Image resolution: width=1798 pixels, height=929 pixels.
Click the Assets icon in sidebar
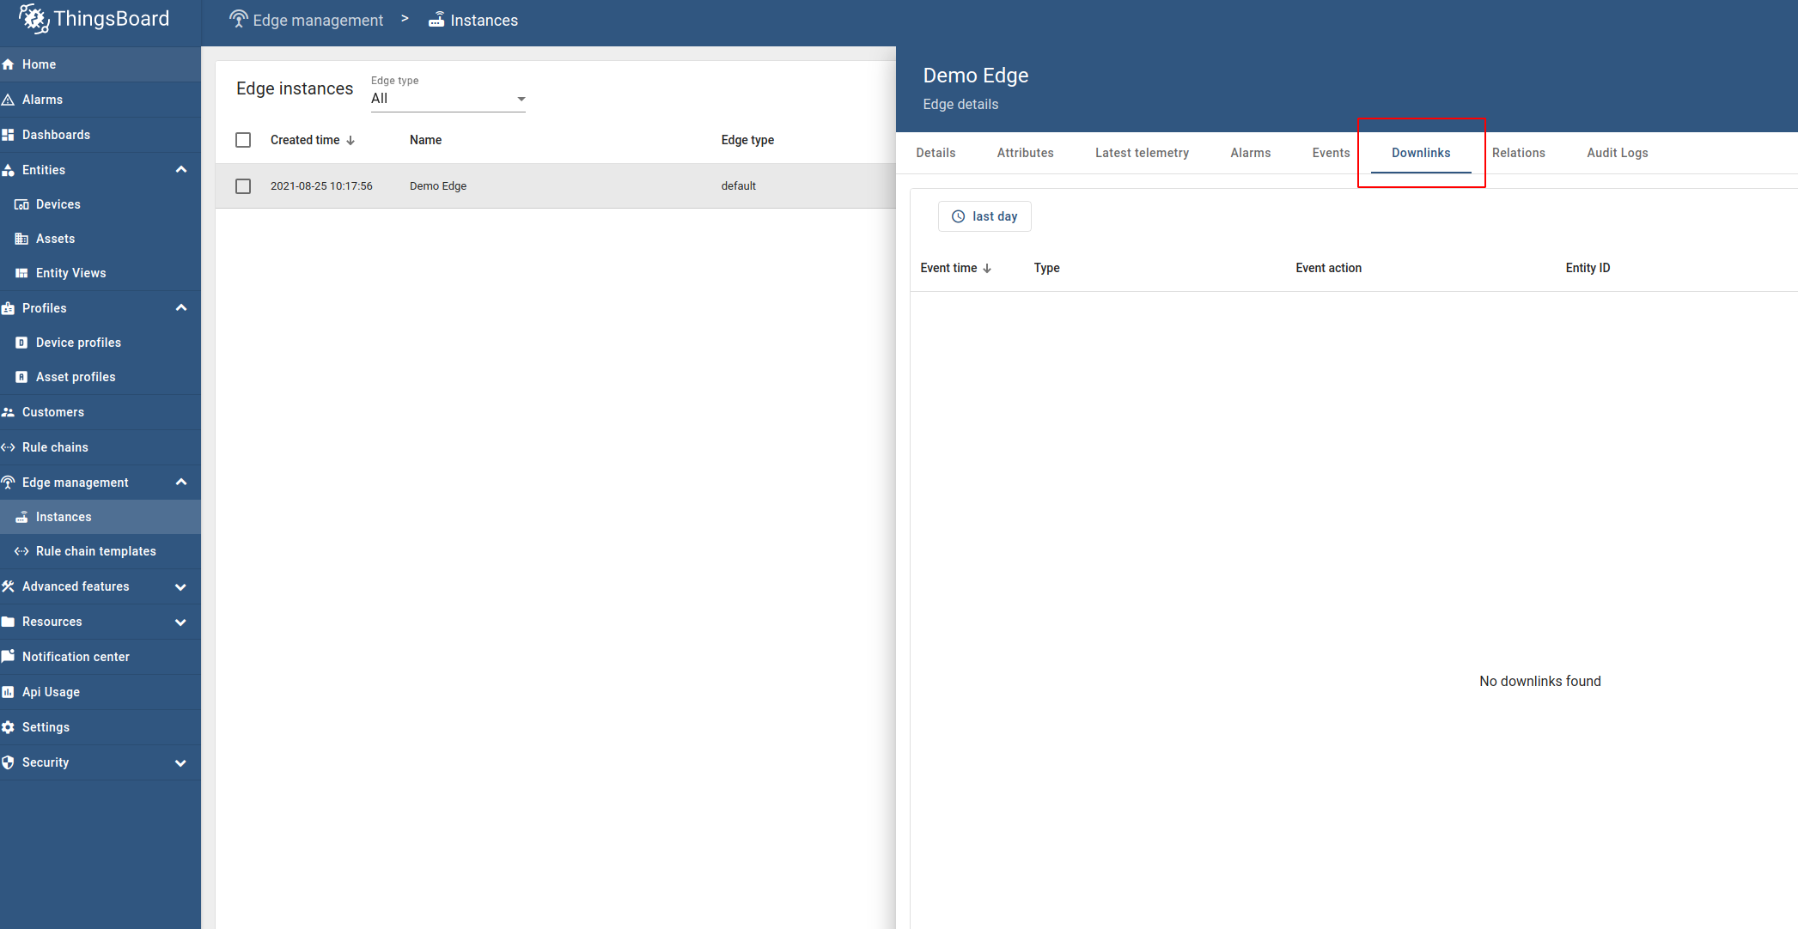(x=21, y=238)
